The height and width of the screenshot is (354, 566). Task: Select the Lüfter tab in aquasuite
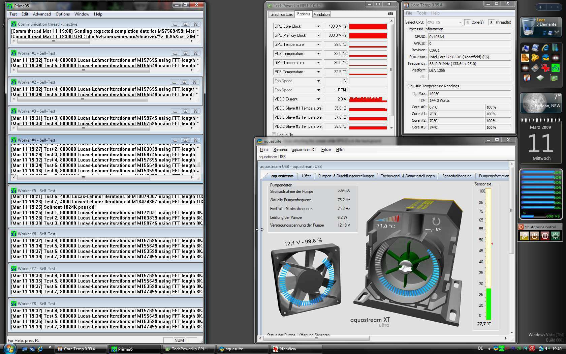pyautogui.click(x=306, y=176)
